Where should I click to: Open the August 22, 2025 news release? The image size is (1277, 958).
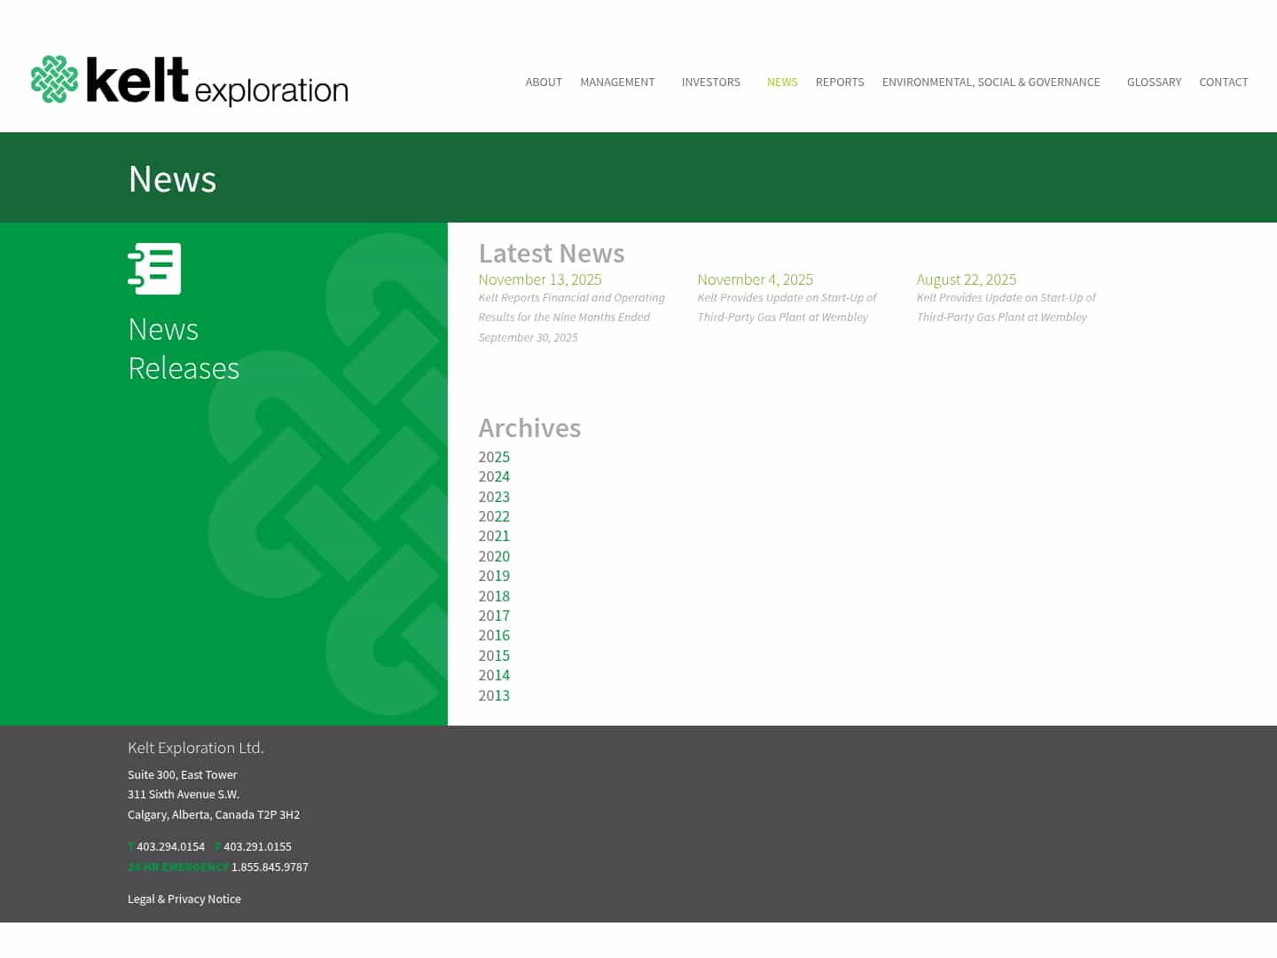pyautogui.click(x=967, y=279)
